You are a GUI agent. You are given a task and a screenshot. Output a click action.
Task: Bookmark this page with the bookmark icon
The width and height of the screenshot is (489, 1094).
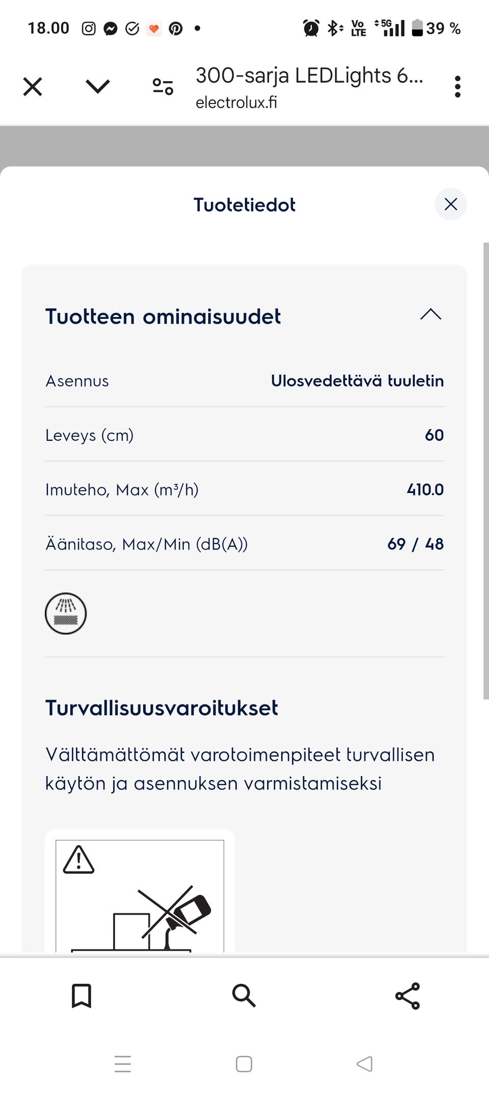tap(81, 996)
